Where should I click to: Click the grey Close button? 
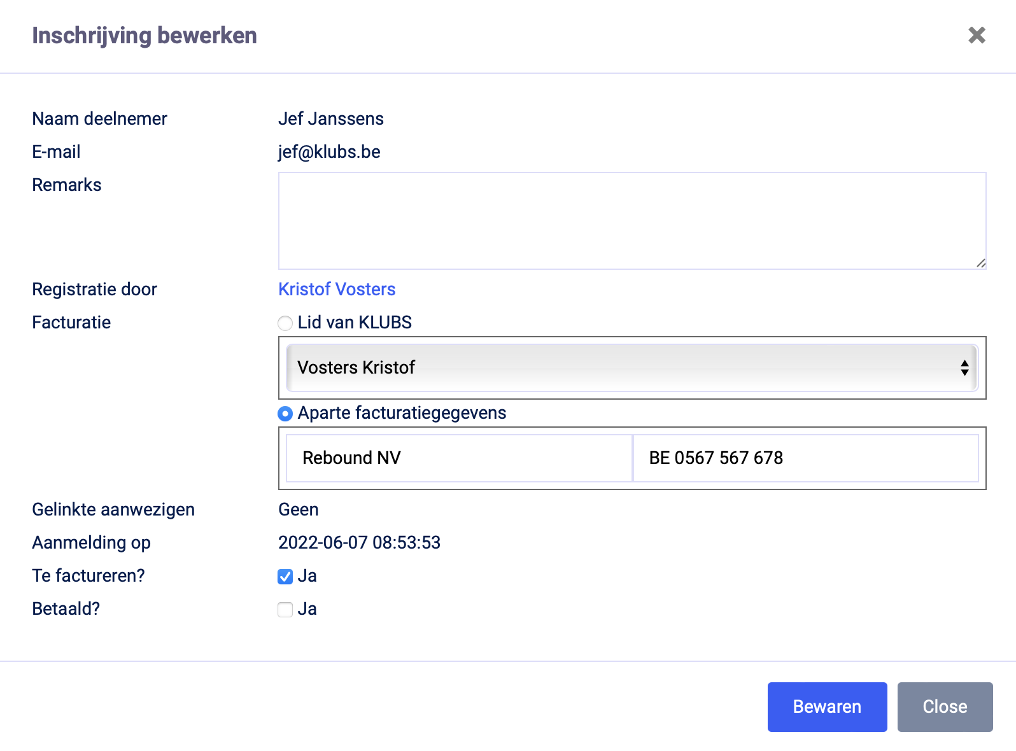[945, 706]
